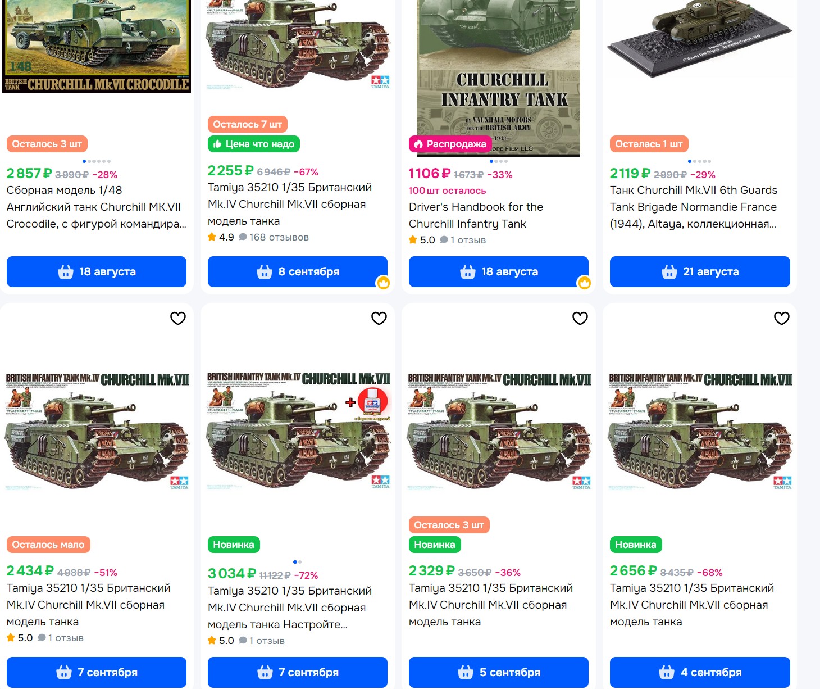Open the 168 отзывов reviews link

point(274,237)
